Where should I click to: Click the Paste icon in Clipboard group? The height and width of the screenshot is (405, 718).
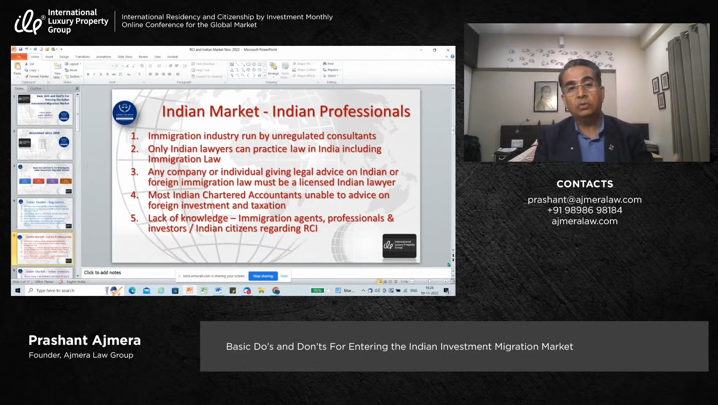point(17,67)
